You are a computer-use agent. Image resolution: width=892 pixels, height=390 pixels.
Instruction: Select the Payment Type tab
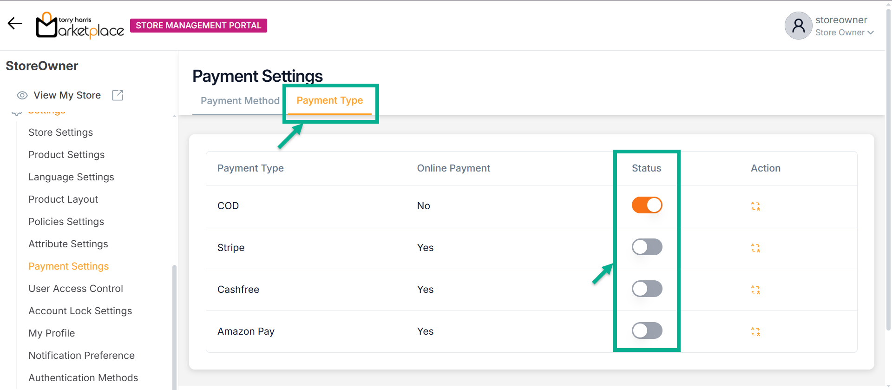pos(329,100)
